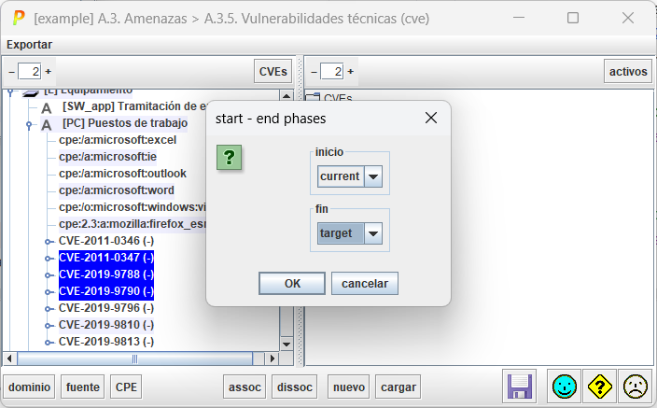Click the activos button in right panel
Screen dimensions: 657x408
(628, 72)
